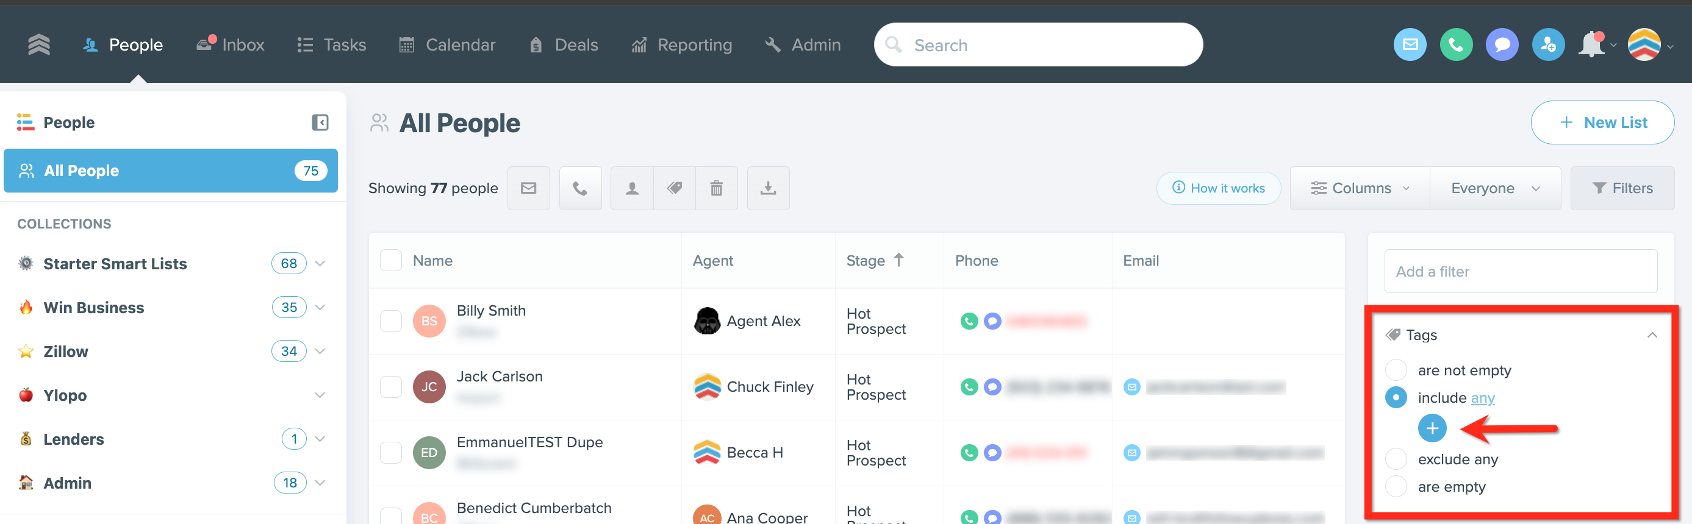Click the 'Agent Alex' agent cell
1692x524 pixels.
pos(747,320)
